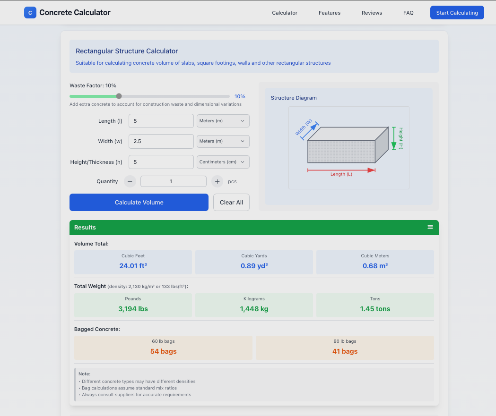
Task: Click the Structure Diagram illustration
Action: [348, 148]
